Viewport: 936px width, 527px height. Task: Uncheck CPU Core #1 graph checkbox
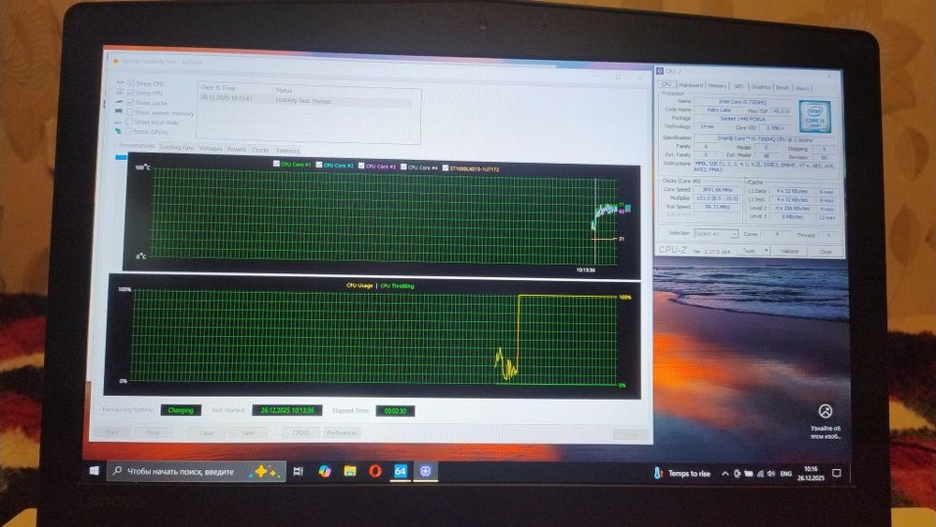(x=276, y=164)
